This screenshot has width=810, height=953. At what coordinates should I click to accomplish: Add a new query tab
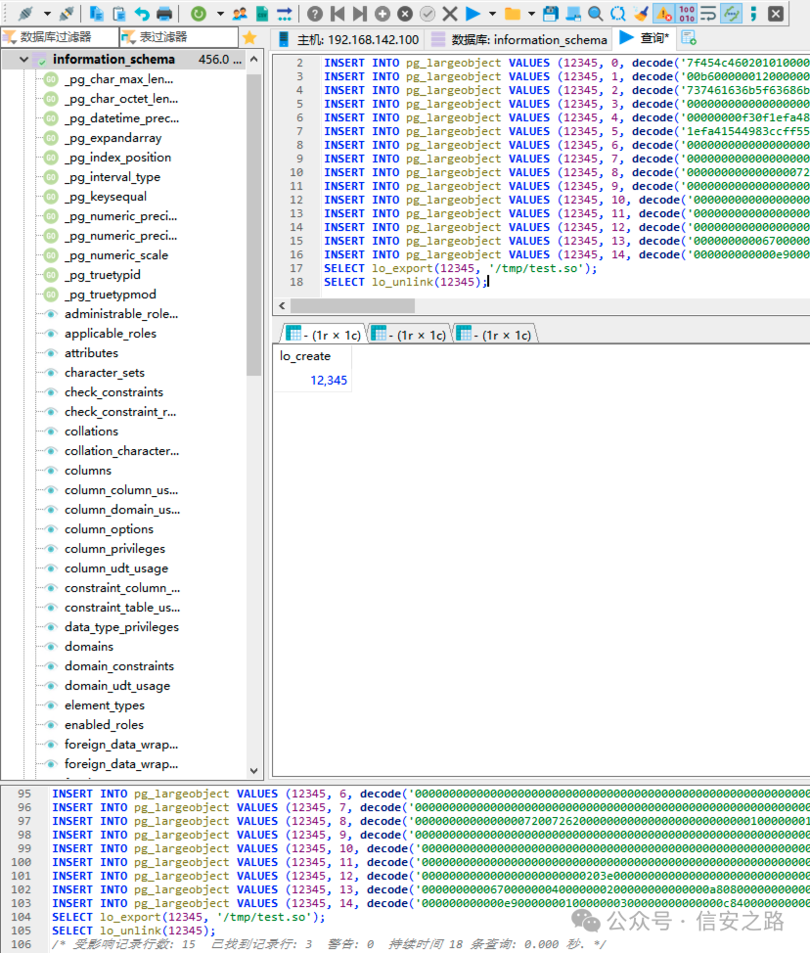(689, 38)
